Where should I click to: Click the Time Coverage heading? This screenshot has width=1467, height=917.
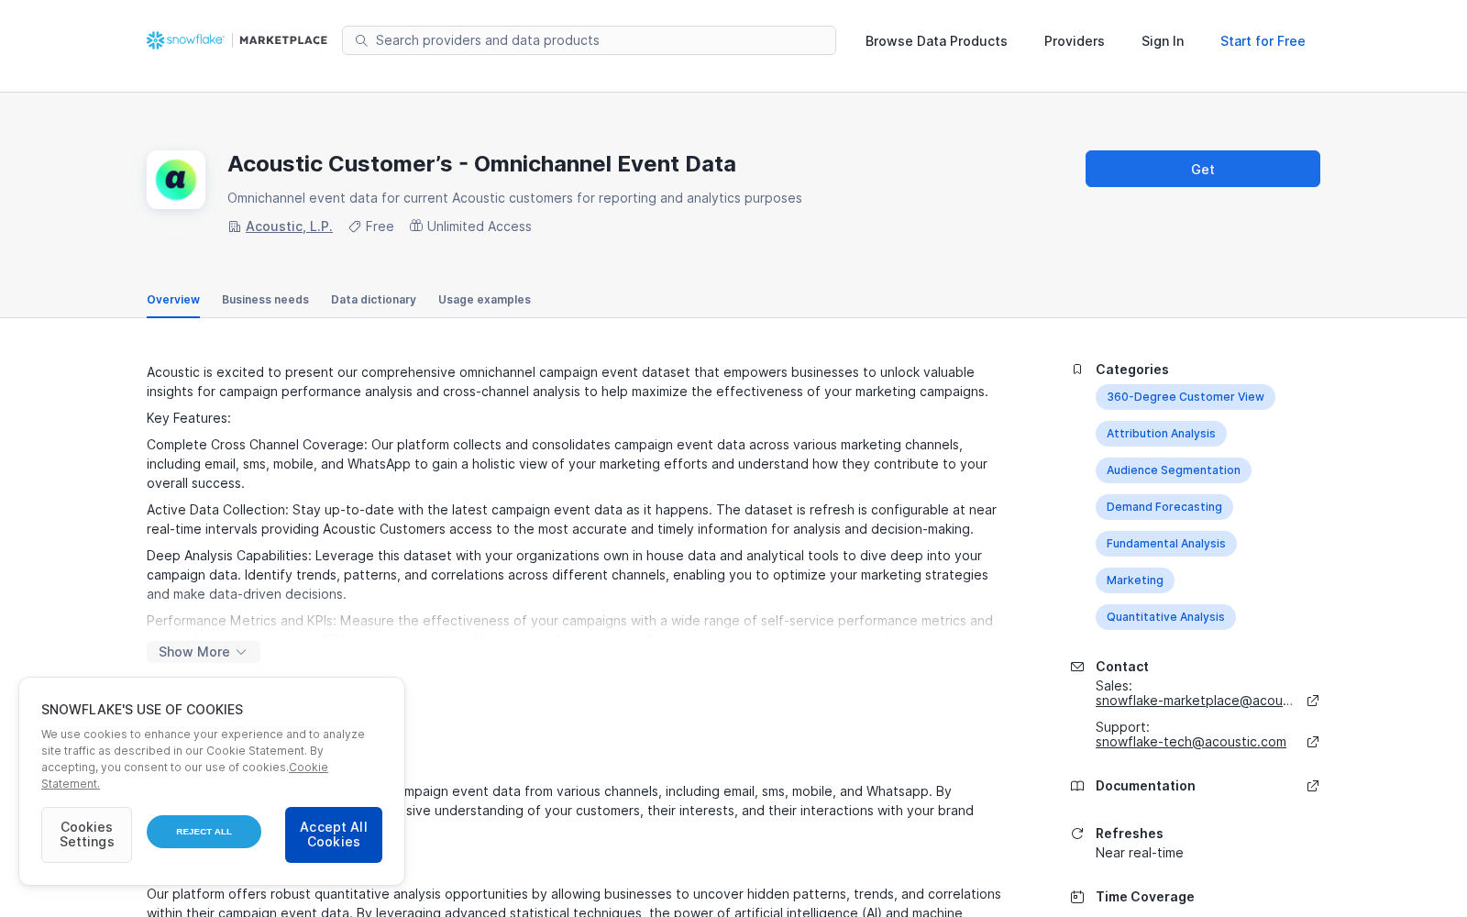[x=1144, y=897]
